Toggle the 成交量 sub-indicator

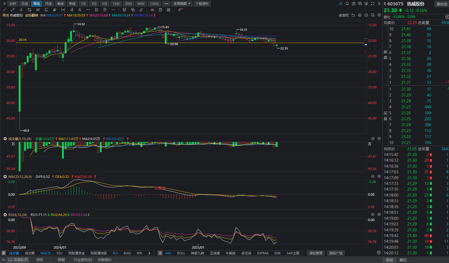point(14,253)
